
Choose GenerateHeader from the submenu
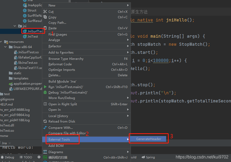(148, 139)
